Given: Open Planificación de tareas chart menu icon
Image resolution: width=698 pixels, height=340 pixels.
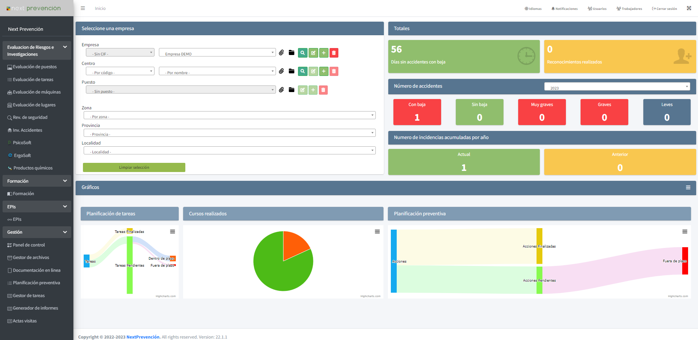Looking at the screenshot, I should (x=172, y=231).
